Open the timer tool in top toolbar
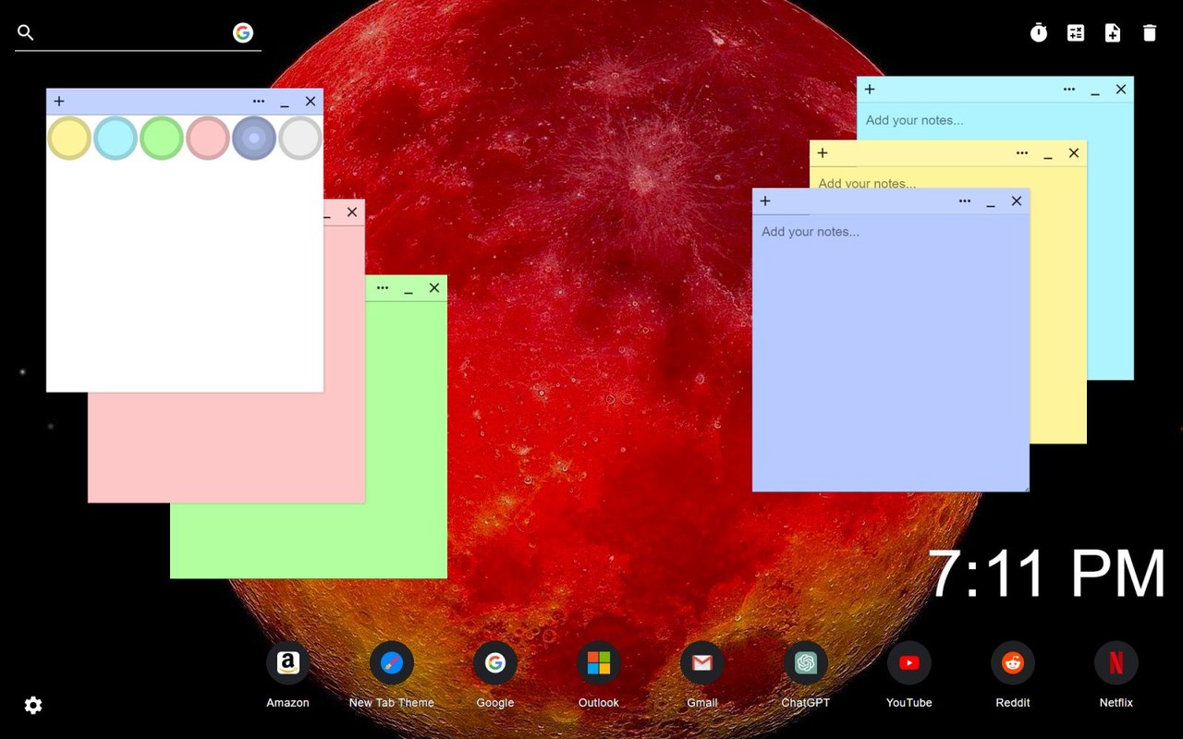1183x739 pixels. pyautogui.click(x=1039, y=33)
